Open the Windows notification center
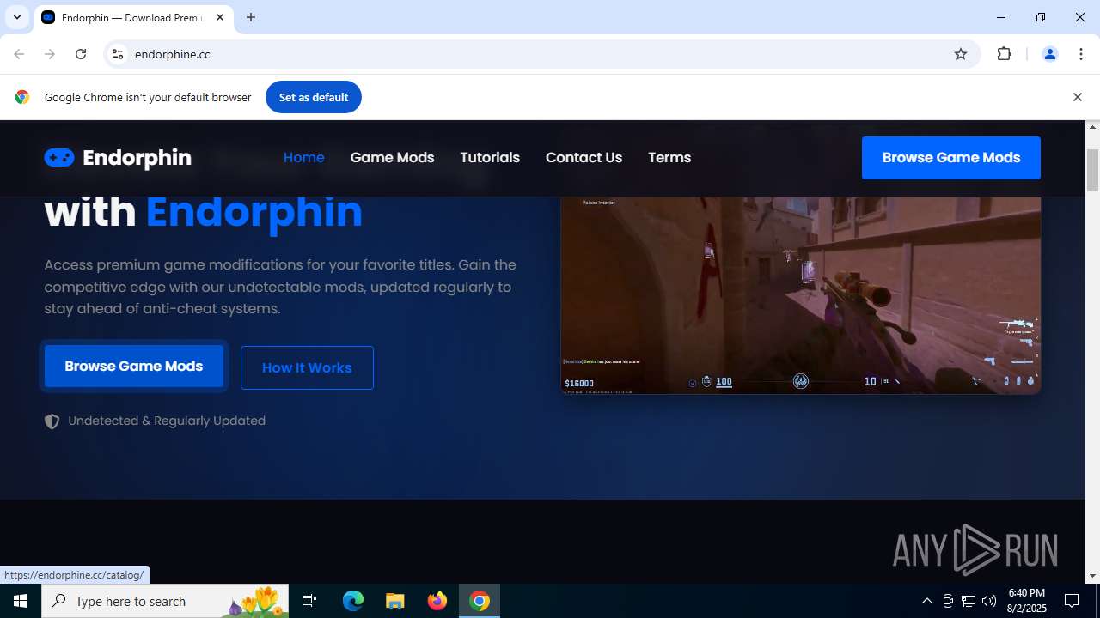Image resolution: width=1100 pixels, height=618 pixels. pyautogui.click(x=1072, y=601)
